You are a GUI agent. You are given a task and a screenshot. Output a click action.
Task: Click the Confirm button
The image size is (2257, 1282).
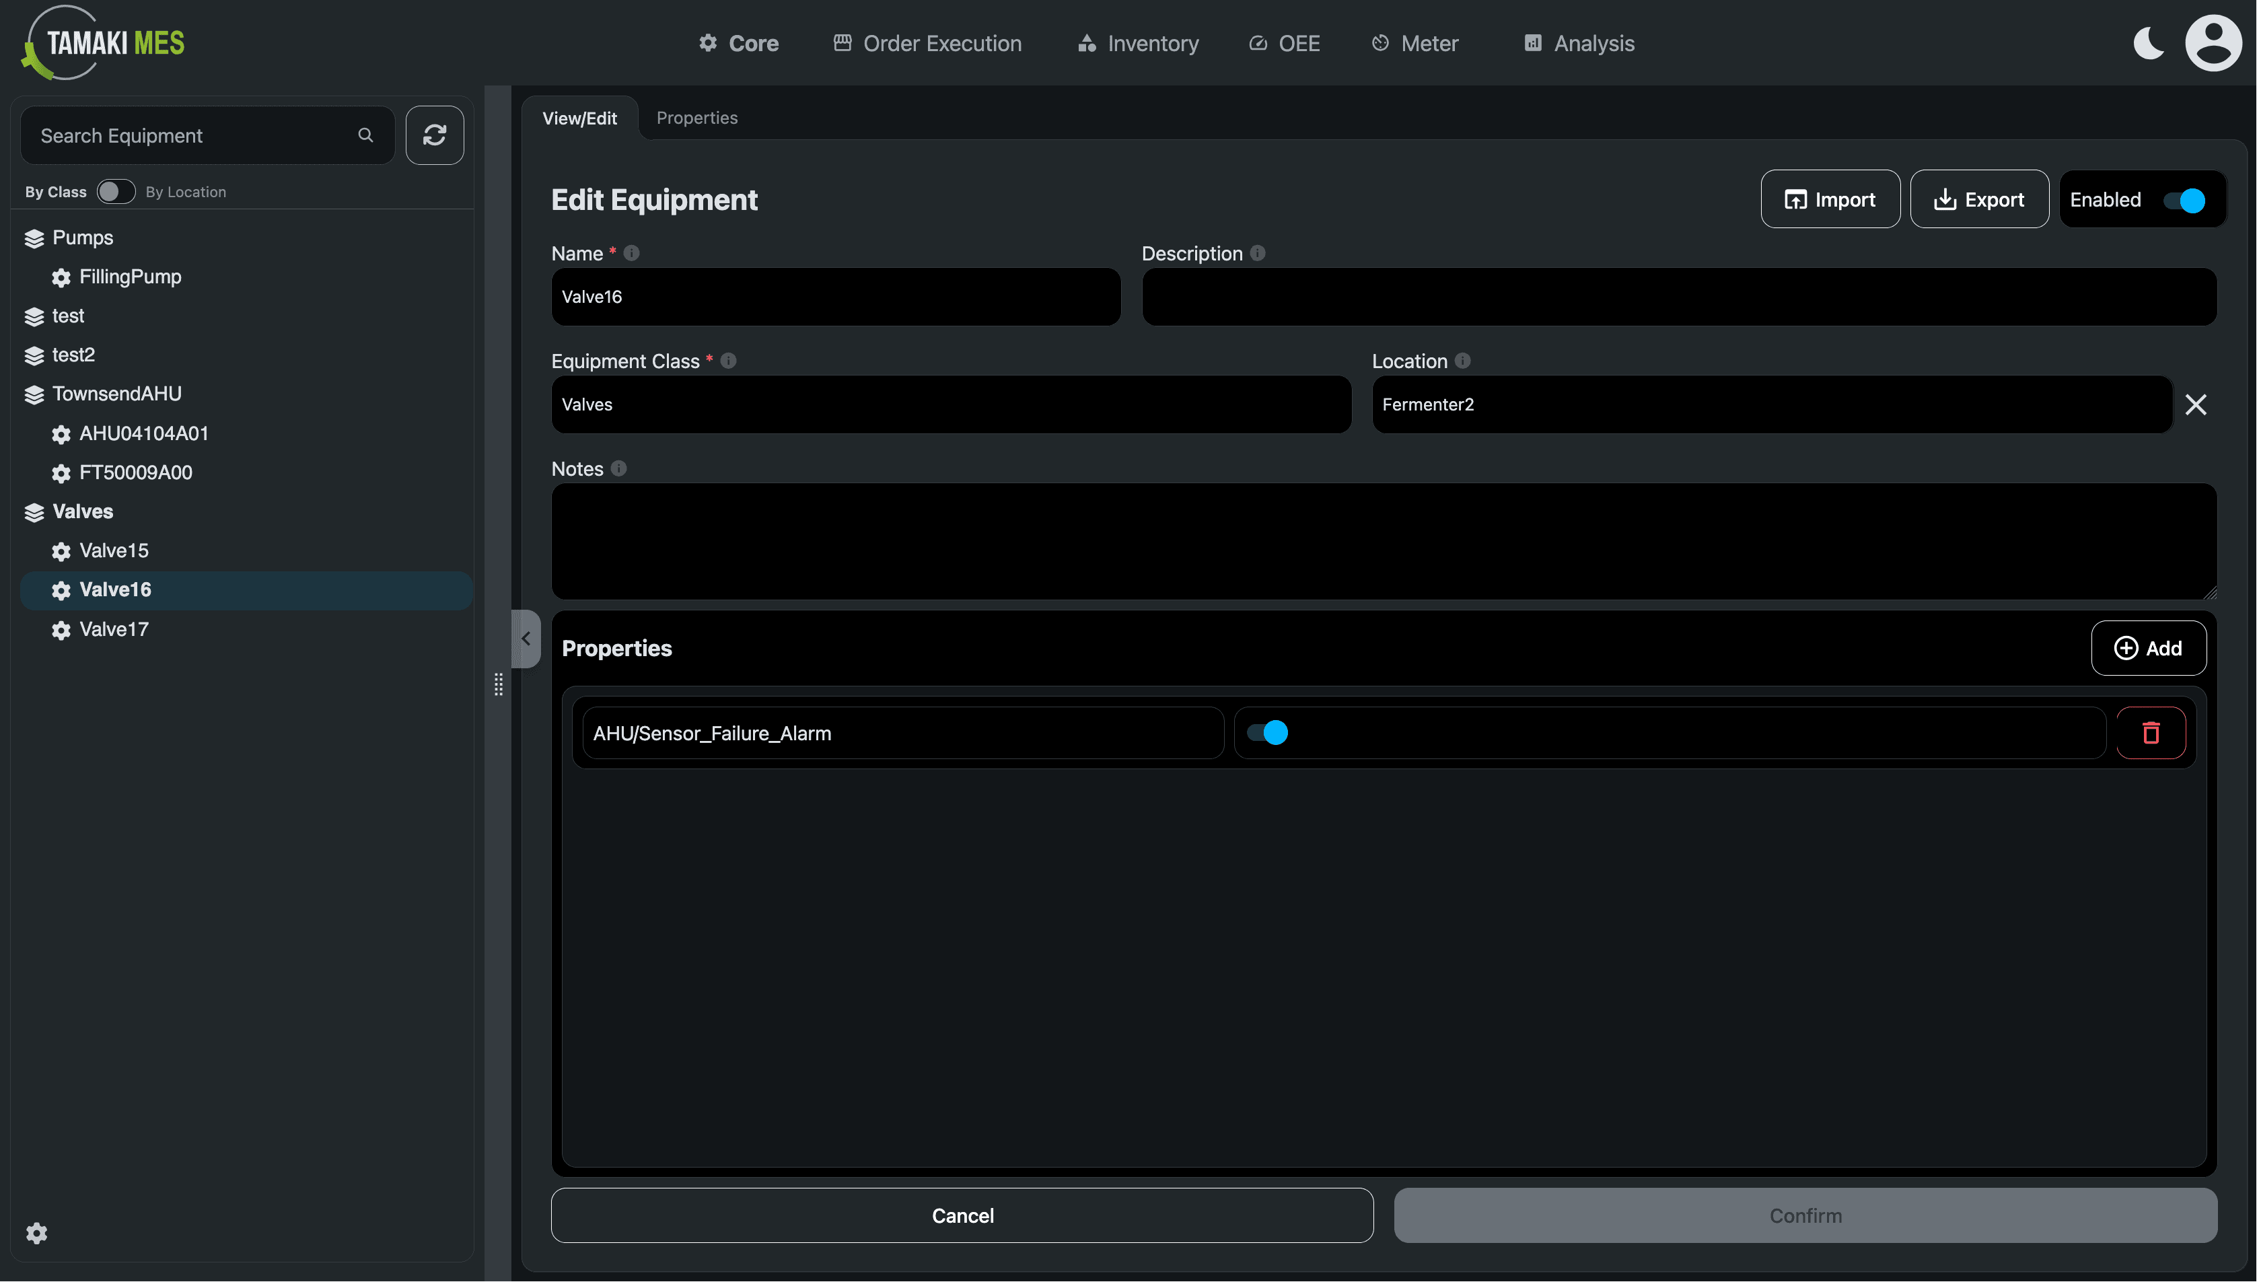(x=1805, y=1215)
